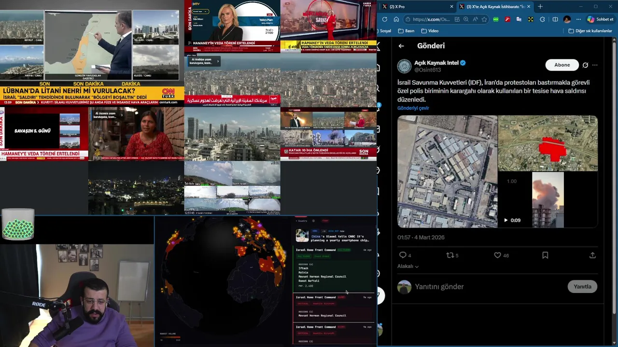Toggle the split screen icon in the toolbar

[x=555, y=19]
